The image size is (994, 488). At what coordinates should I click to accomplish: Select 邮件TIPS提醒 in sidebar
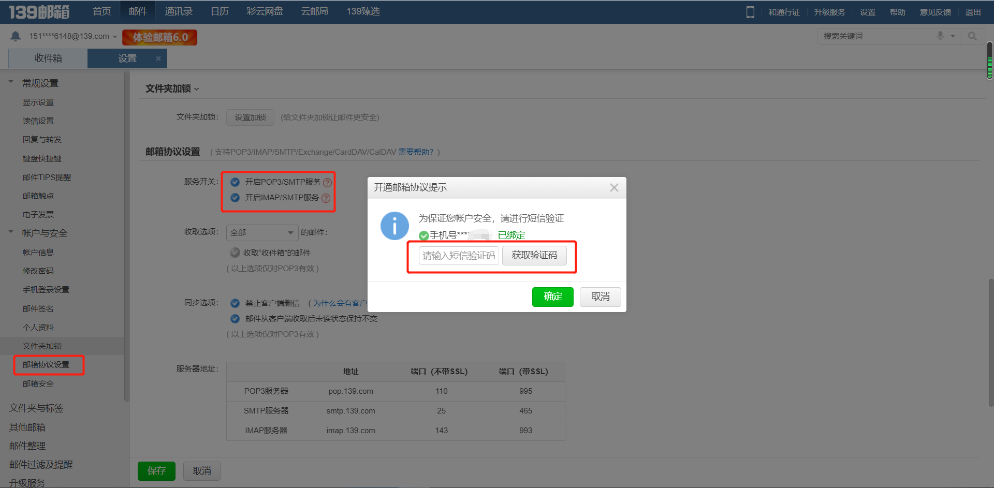(47, 178)
